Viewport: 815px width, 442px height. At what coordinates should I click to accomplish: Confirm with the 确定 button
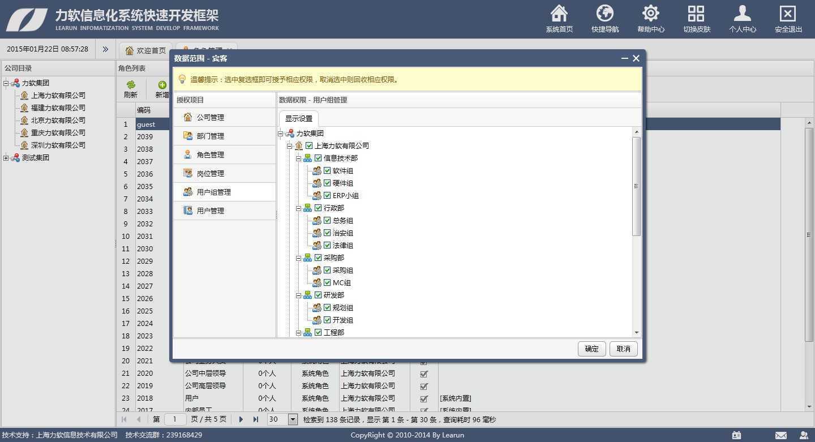[592, 349]
